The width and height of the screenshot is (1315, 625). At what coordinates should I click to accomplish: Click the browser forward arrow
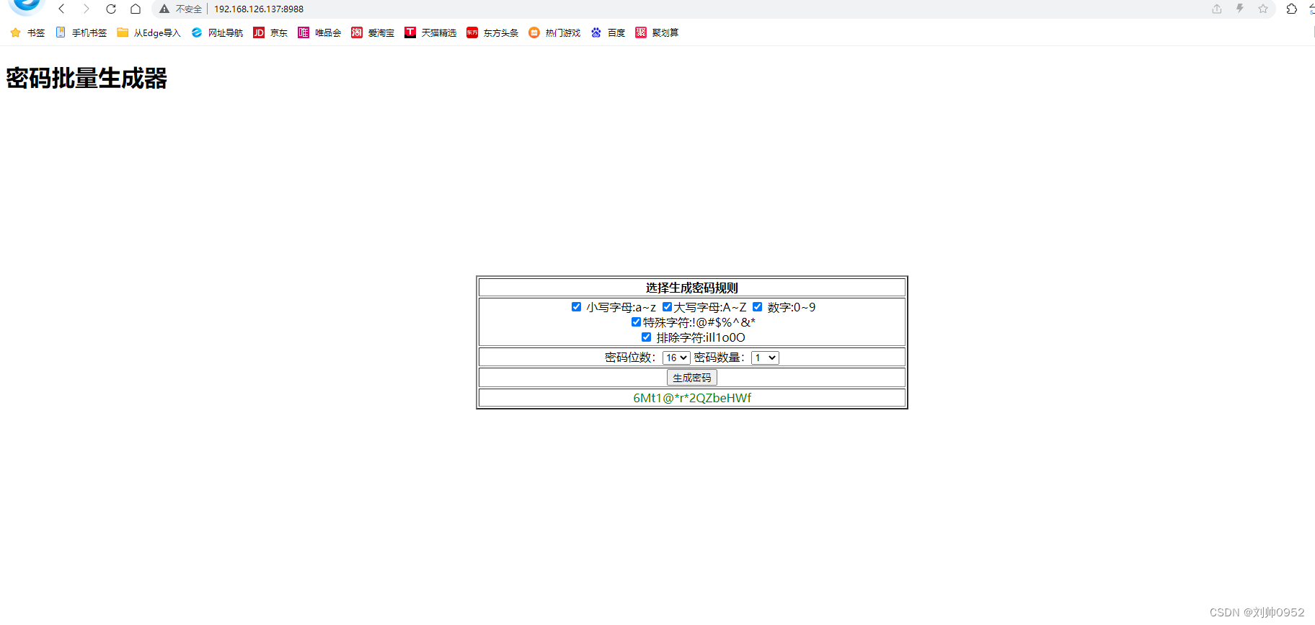pyautogui.click(x=87, y=9)
